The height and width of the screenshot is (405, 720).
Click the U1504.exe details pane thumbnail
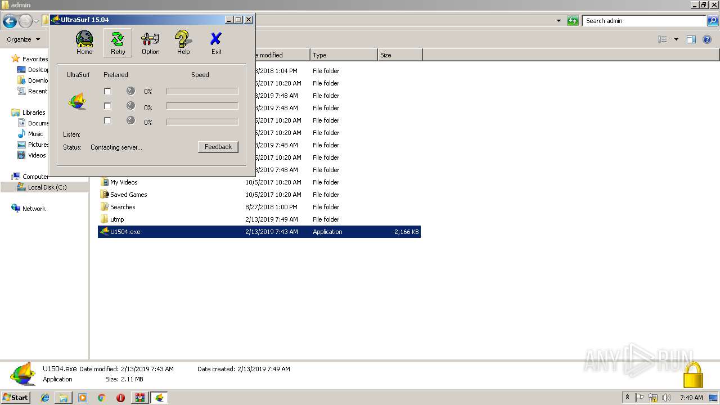click(23, 374)
